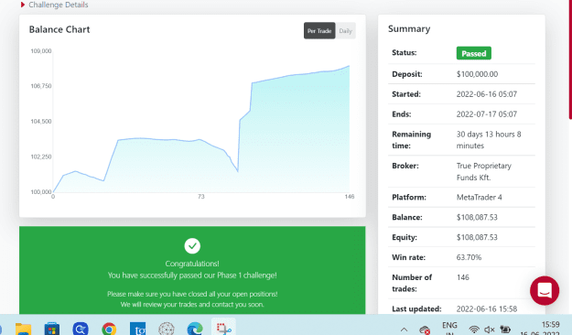The width and height of the screenshot is (572, 335).
Task: Click the battery status tray icon
Action: (x=505, y=330)
